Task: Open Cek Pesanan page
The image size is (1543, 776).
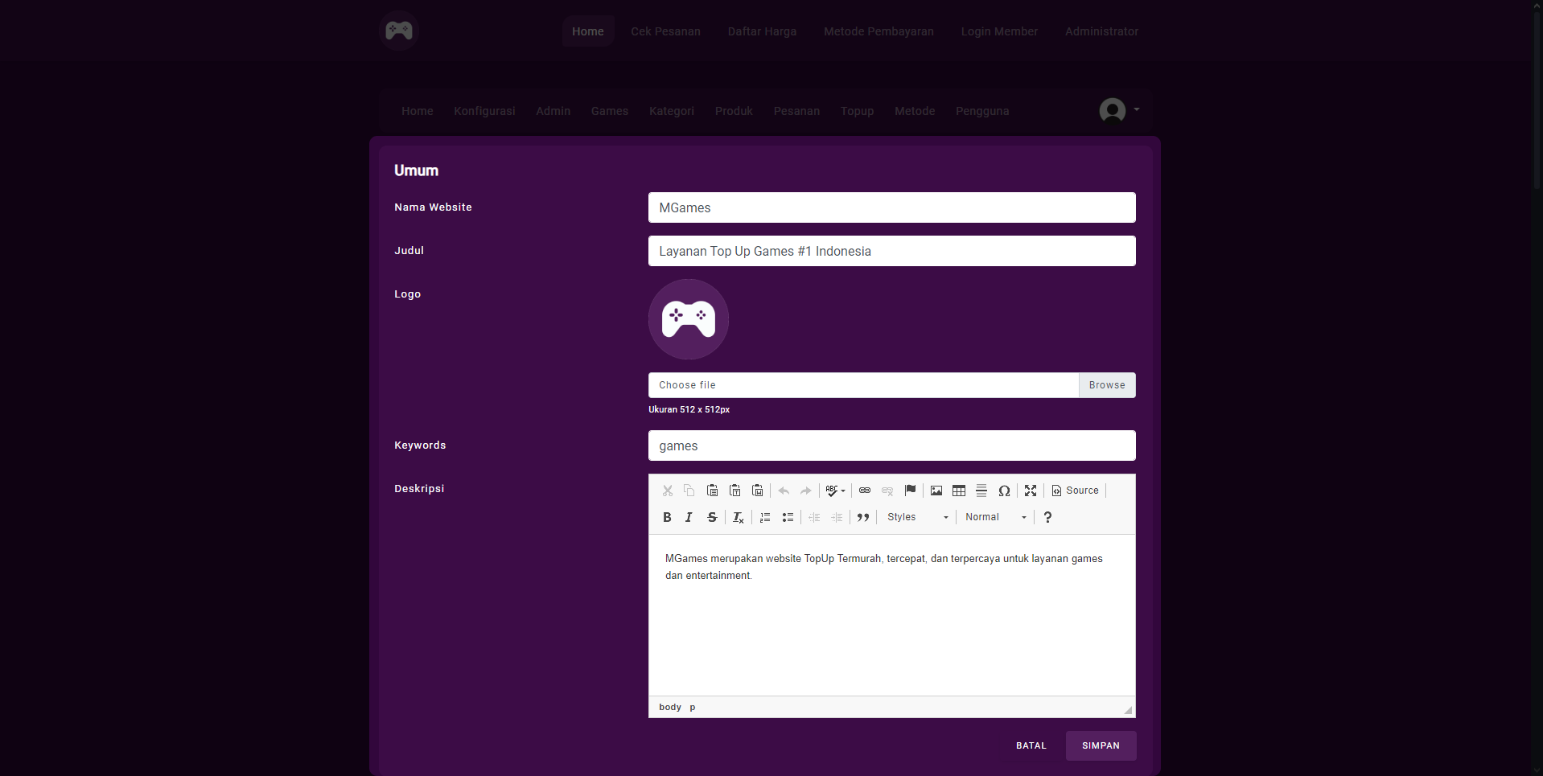Action: tap(665, 31)
